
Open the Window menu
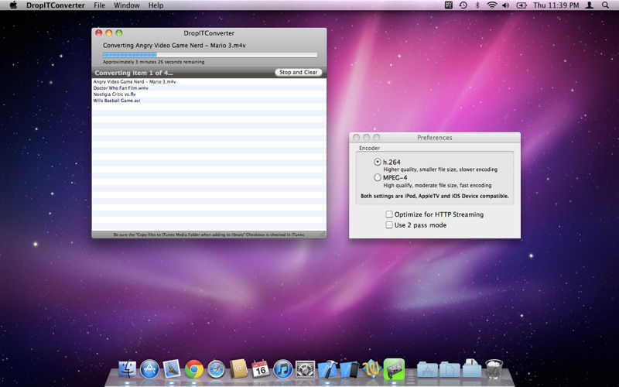click(x=127, y=5)
